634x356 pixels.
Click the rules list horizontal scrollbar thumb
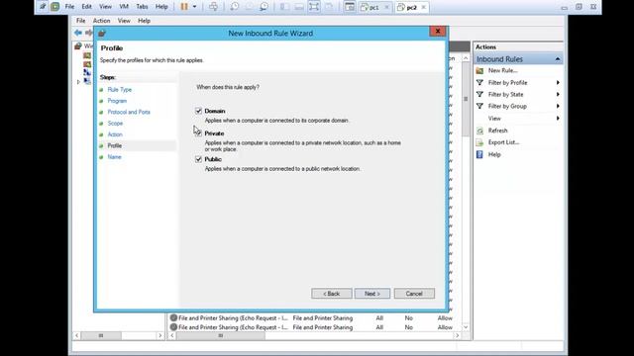(221, 335)
